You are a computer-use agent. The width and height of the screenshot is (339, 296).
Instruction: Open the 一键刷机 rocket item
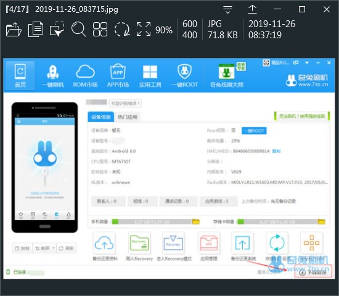pyautogui.click(x=53, y=76)
